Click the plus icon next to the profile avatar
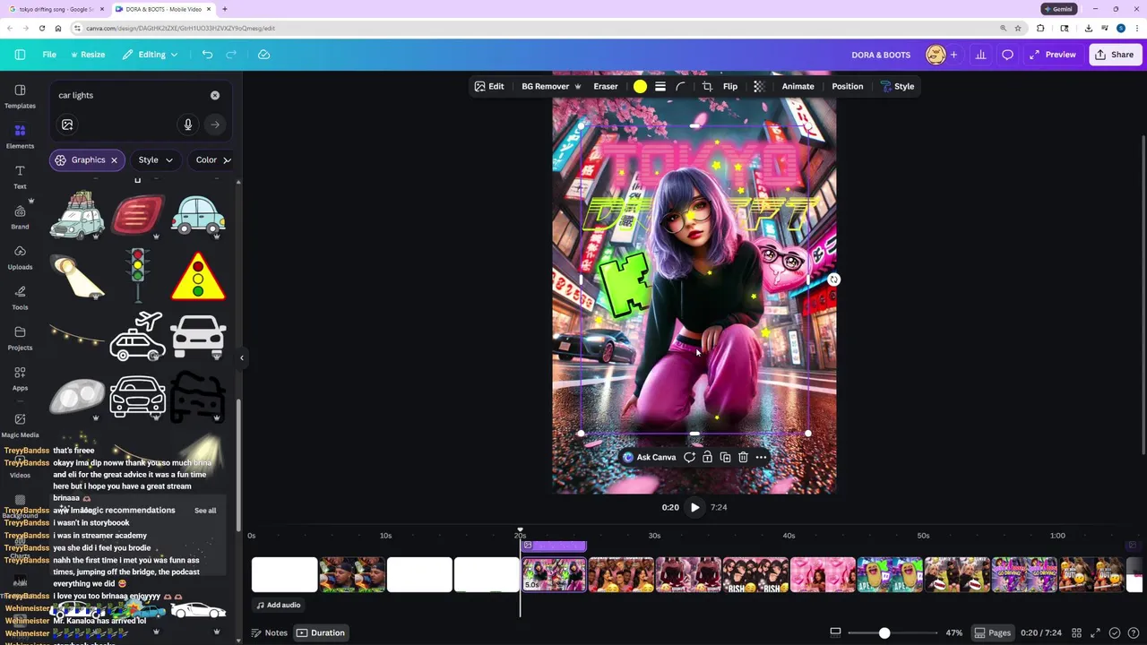The height and width of the screenshot is (645, 1147). pos(953,55)
